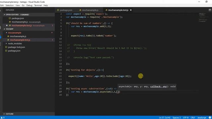Open the View menu
The height and width of the screenshot is (119, 212).
point(18,5)
